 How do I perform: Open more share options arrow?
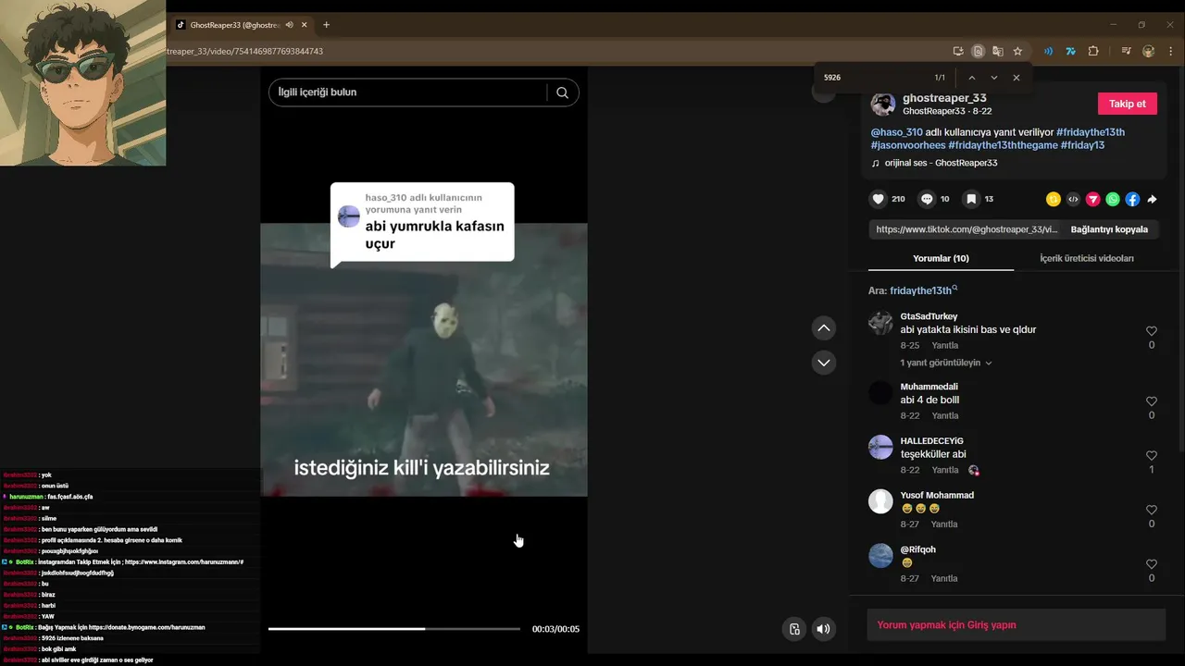point(1153,199)
